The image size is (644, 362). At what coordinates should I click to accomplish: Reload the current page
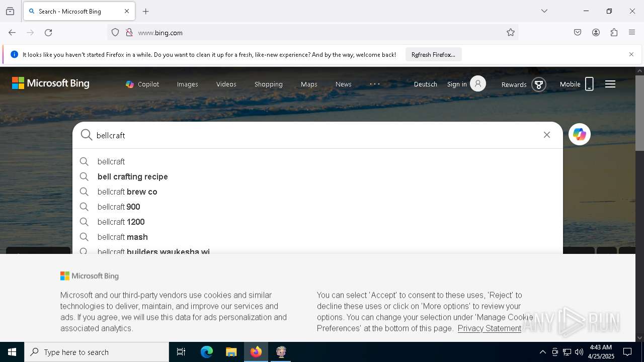(x=48, y=33)
